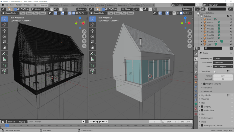The height and width of the screenshot is (132, 234).
Task: Select the Measure tool in right viewport
Action: tap(92, 59)
